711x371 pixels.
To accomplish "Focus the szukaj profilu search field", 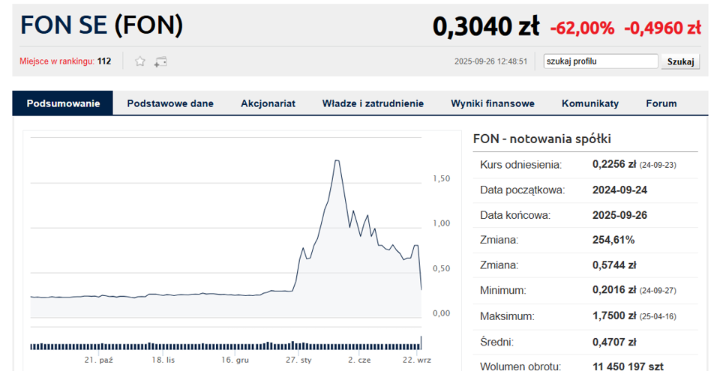I will [x=600, y=61].
